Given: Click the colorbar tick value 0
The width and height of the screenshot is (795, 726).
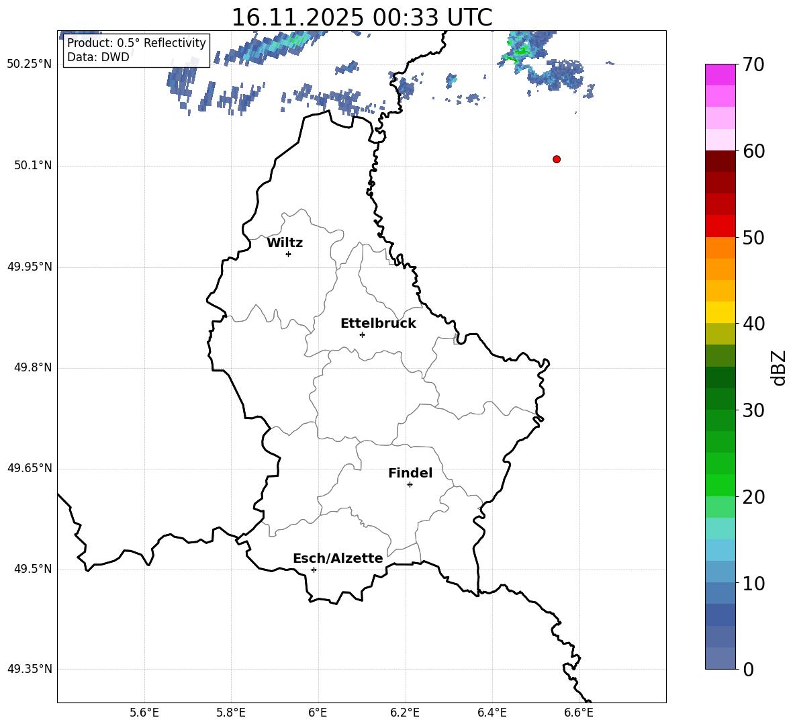Looking at the screenshot, I should point(748,670).
